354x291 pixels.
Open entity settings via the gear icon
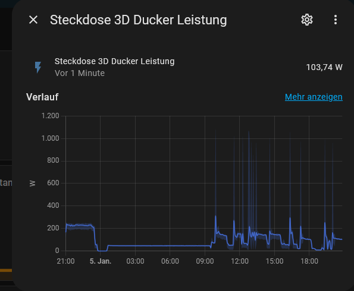307,20
